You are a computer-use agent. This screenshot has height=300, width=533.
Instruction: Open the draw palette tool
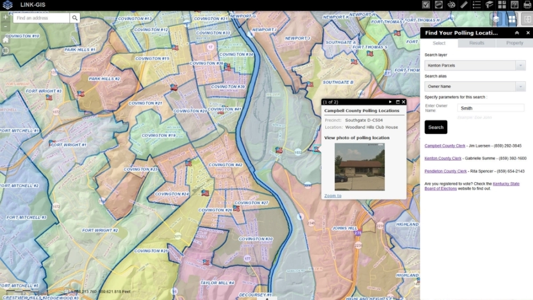coord(451,5)
